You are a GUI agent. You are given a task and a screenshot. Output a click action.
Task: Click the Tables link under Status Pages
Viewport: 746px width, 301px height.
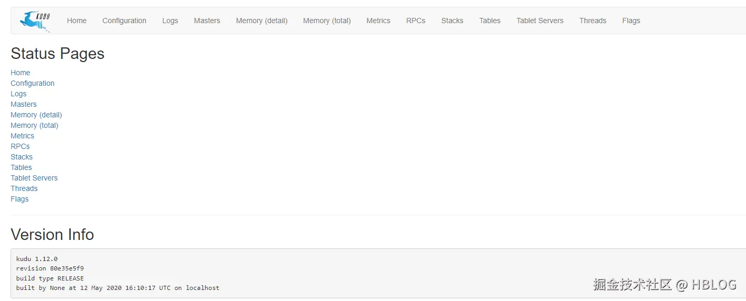tap(21, 167)
